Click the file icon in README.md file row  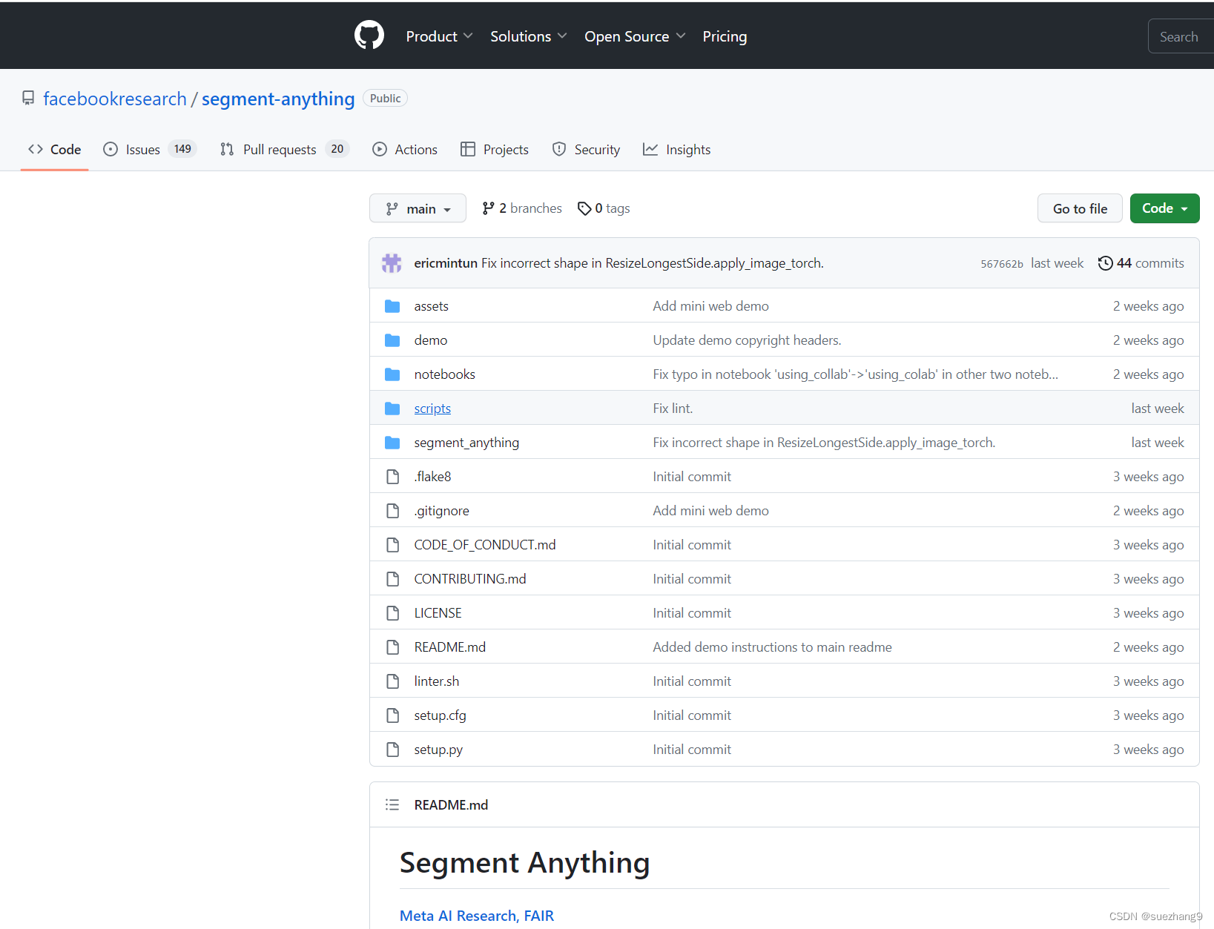[x=393, y=647]
